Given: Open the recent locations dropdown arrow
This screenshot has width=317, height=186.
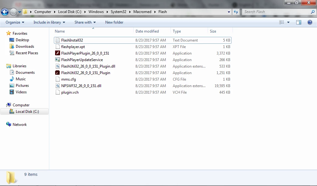Looking at the screenshot, I should tap(20, 12).
